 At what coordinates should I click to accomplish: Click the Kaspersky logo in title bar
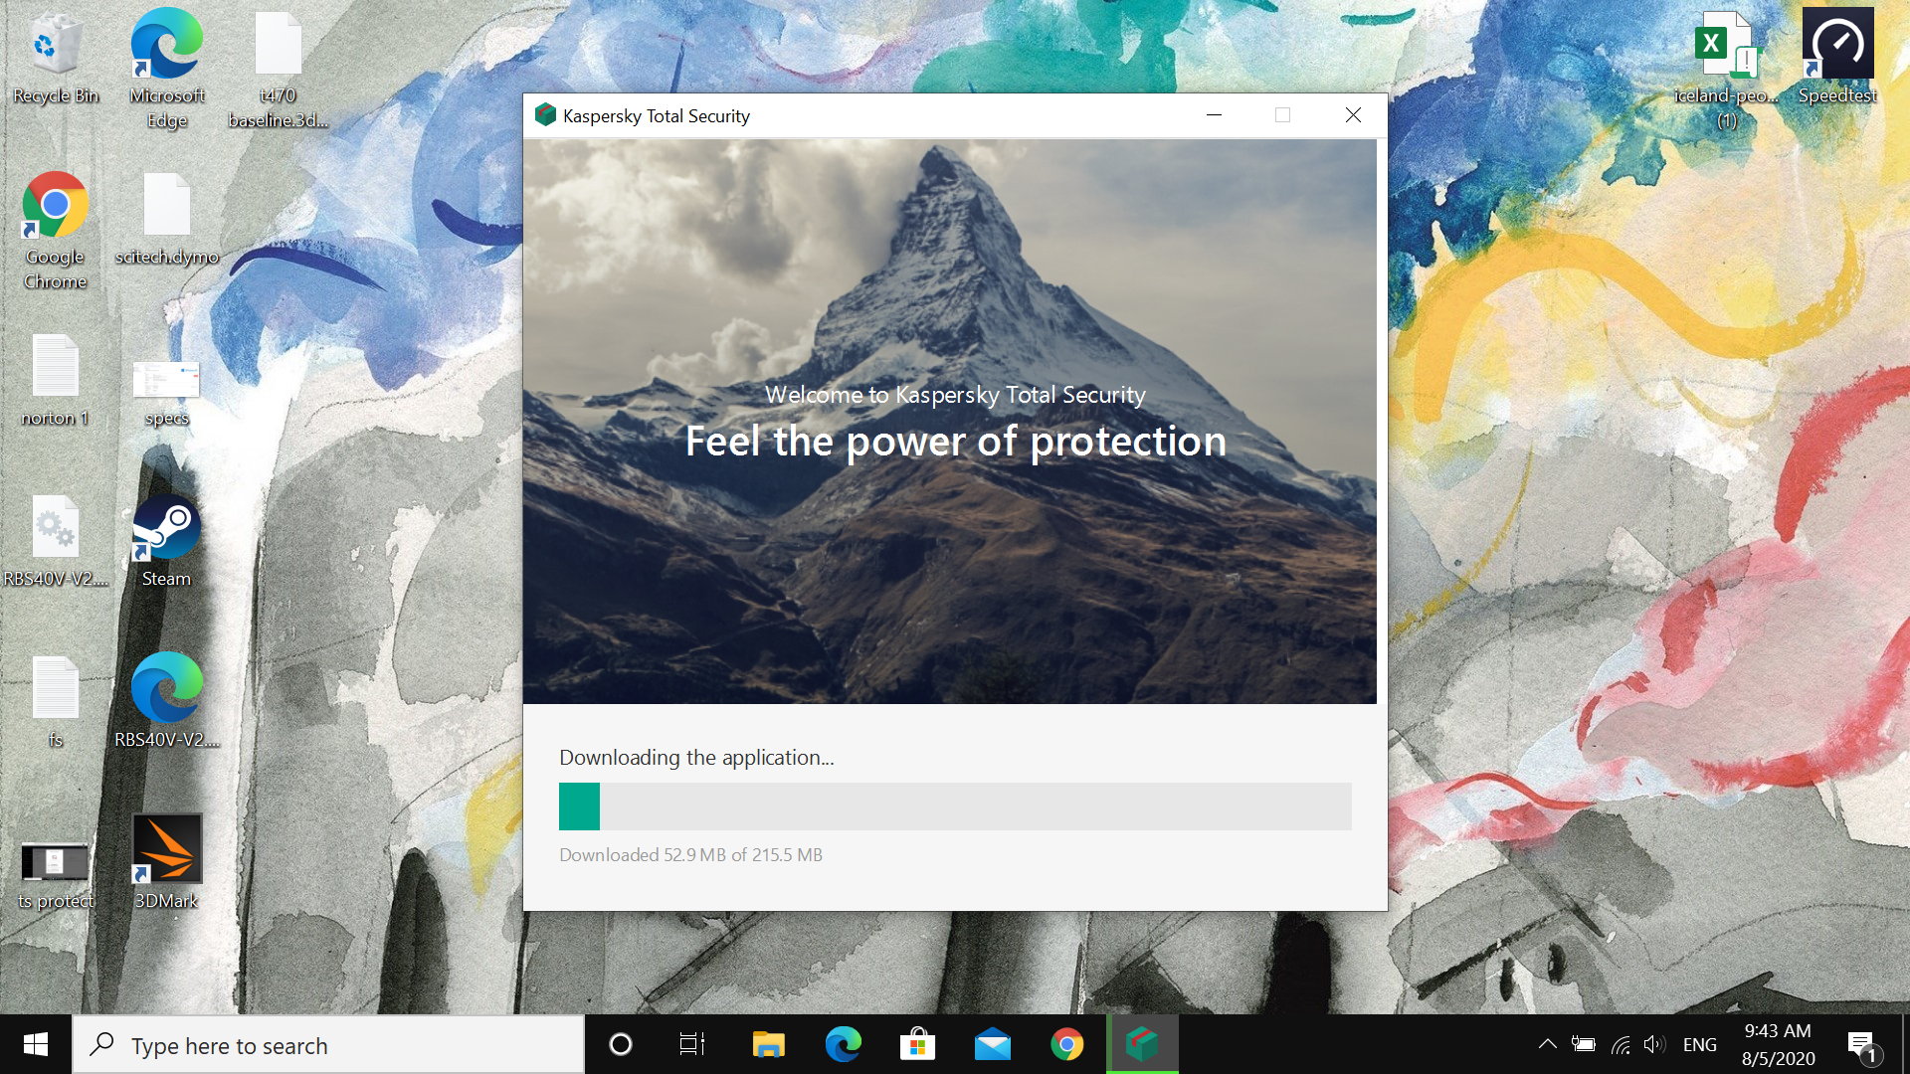[545, 115]
